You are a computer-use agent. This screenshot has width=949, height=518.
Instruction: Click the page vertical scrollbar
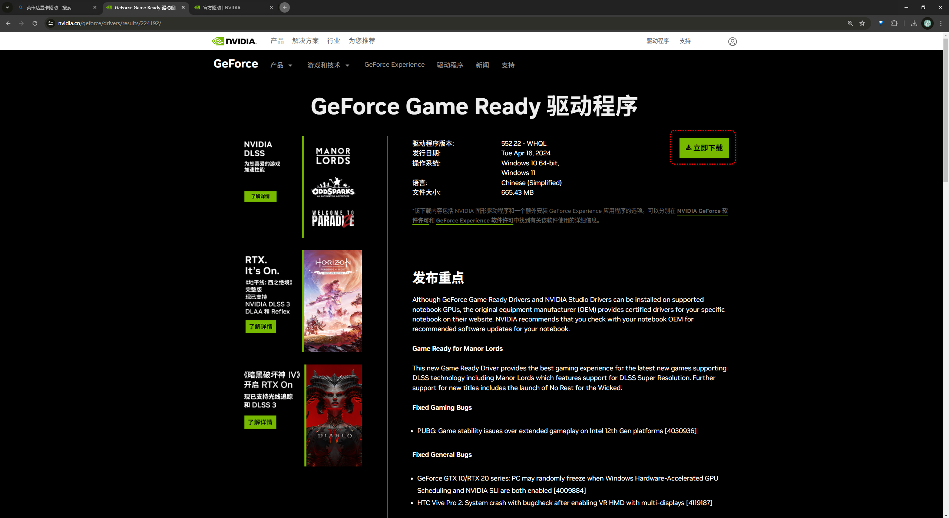(946, 111)
